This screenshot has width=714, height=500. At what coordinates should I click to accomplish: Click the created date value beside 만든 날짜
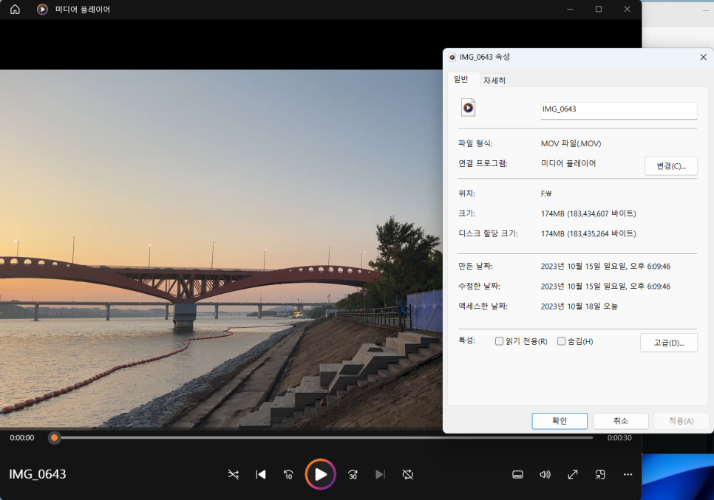605,266
